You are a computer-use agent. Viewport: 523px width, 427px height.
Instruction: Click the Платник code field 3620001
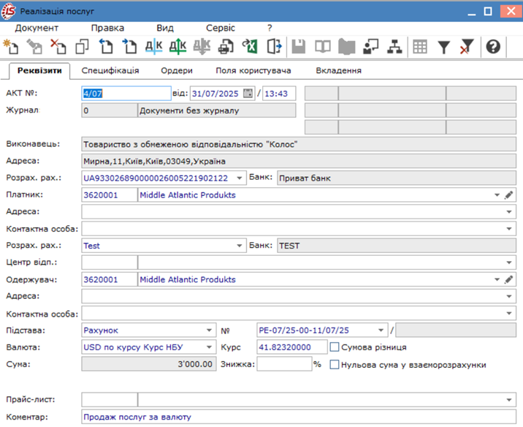[110, 195]
